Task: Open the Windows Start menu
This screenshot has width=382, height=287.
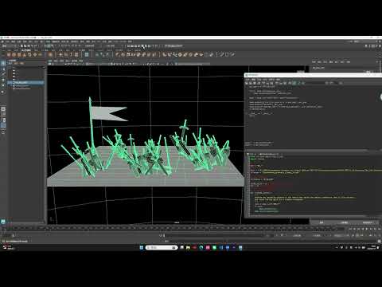Action: [x=142, y=247]
